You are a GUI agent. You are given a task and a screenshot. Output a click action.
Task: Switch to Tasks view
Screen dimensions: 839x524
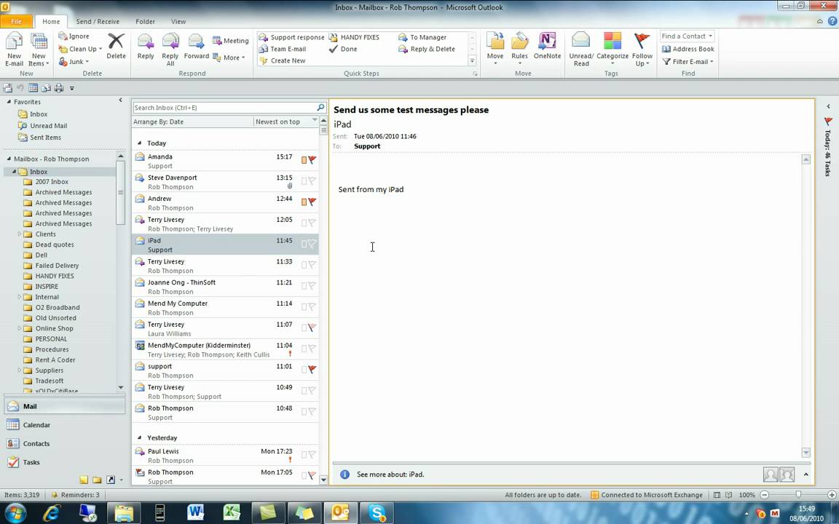(x=64, y=463)
